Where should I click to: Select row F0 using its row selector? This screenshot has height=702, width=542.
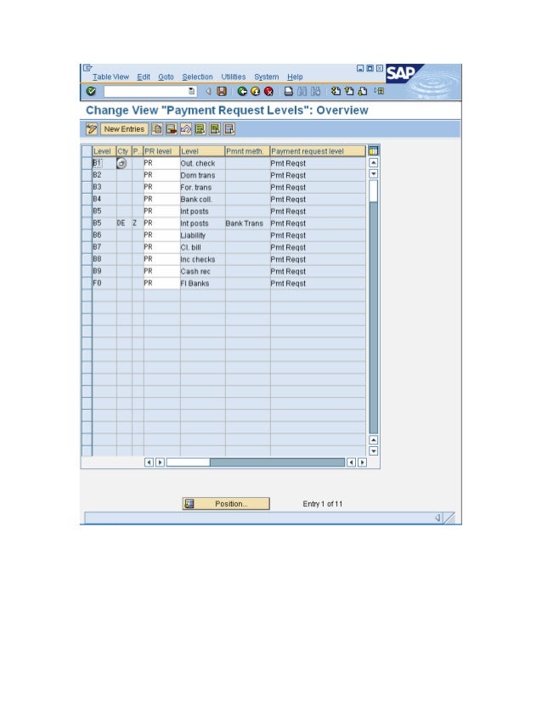[87, 283]
